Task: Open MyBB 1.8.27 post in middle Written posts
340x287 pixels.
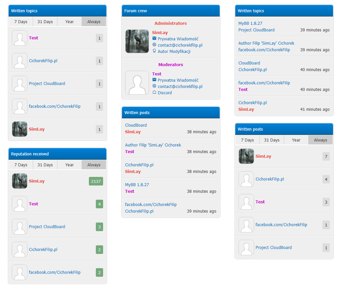Action: [x=137, y=185]
